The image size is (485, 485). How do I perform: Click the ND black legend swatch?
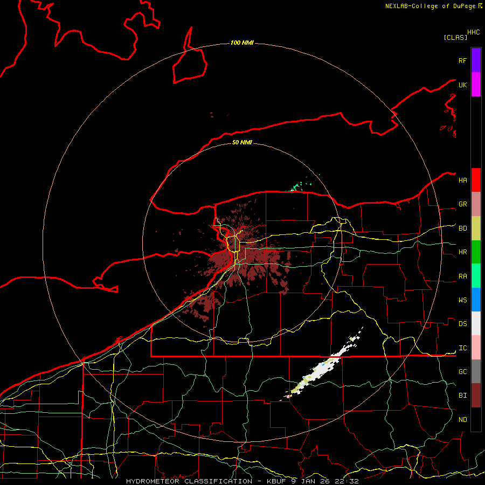(x=476, y=419)
